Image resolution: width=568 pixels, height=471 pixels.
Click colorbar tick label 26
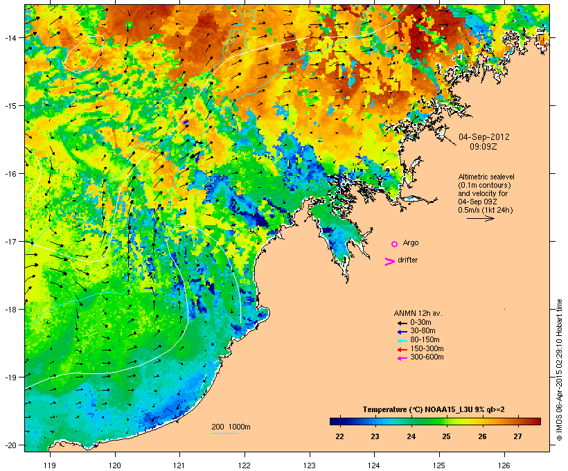[482, 436]
